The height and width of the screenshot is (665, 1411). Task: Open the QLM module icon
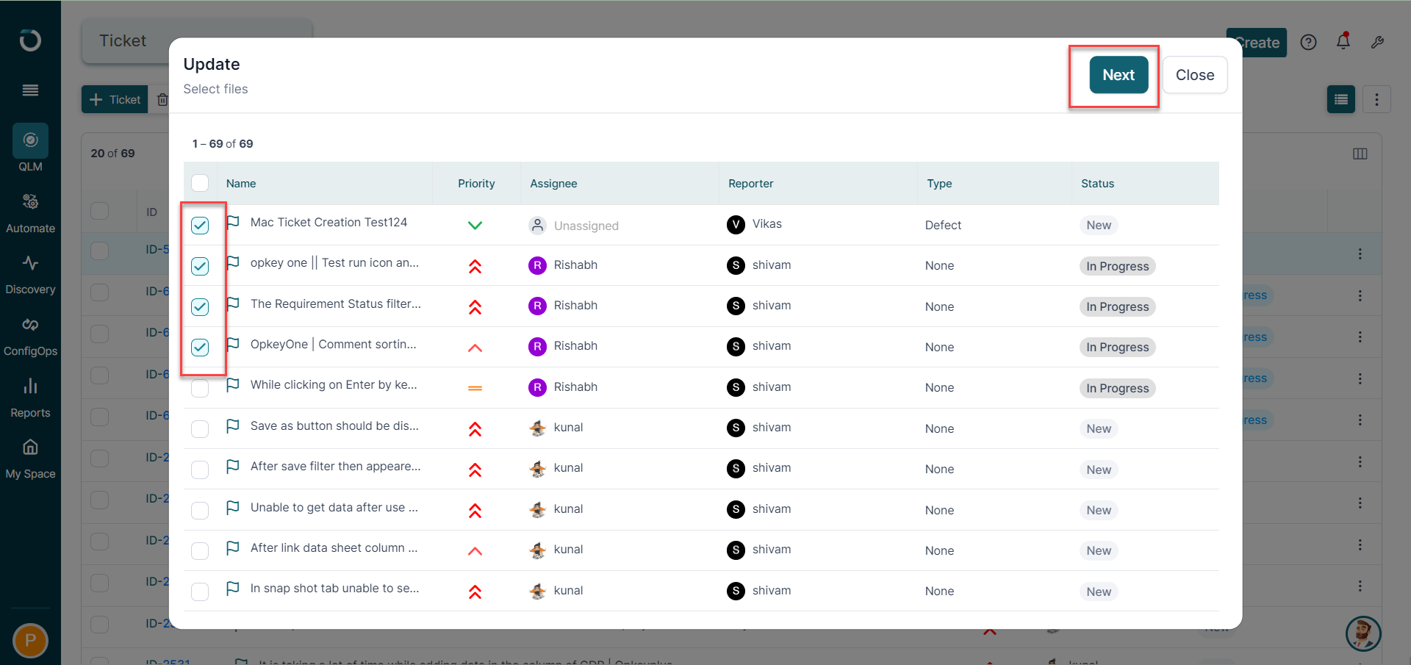click(30, 140)
